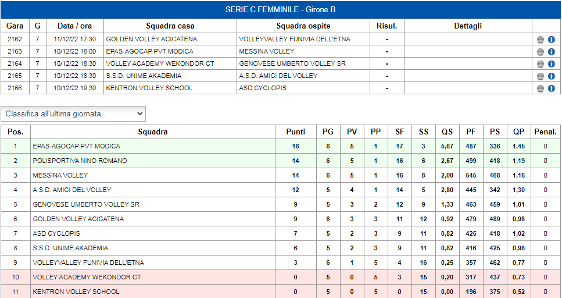Image resolution: width=562 pixels, height=298 pixels.
Task: Click POLISPORTIVA NINO ROMANO in the standings
Action: [x=80, y=161]
